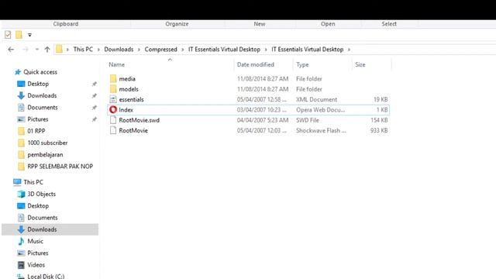This screenshot has height=279, width=496.
Task: Click the New ribbon group label
Action: click(x=260, y=24)
